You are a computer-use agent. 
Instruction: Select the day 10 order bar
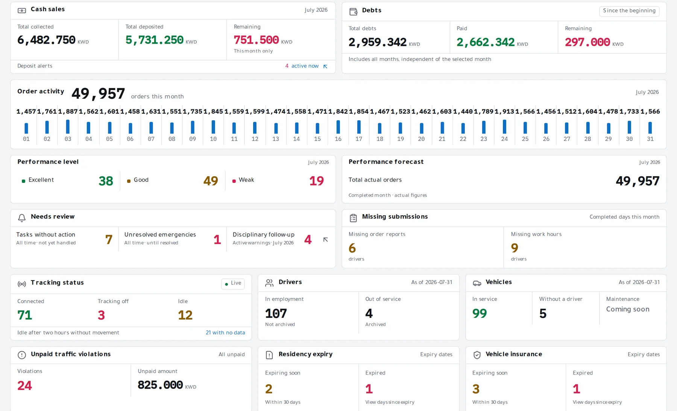click(x=213, y=127)
